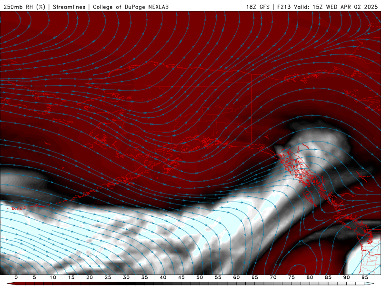The width and height of the screenshot is (381, 286).
Task: Select the "Streamlines" header label
Action: 69,7
